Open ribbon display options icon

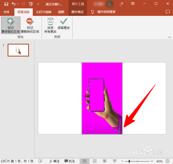pyautogui.click(x=133, y=4)
